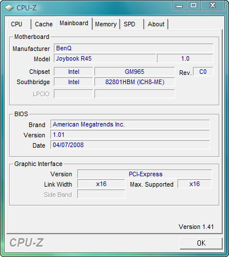Select the Mainboard tab

coord(74,23)
